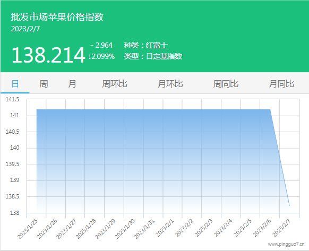This screenshot has width=309, height=251.
Task: Click the 141.5 y-axis label
Action: tap(12, 99)
